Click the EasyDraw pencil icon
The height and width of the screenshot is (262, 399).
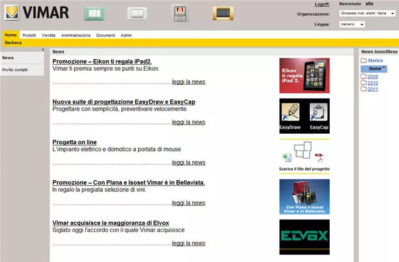(290, 112)
